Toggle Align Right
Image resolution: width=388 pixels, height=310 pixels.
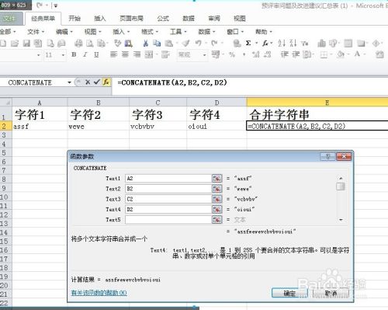137,54
